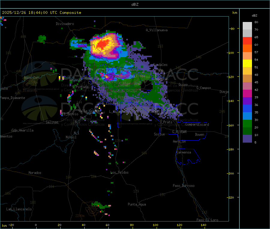
Task: Click the Nihuil label
Action: pyautogui.click(x=71, y=137)
